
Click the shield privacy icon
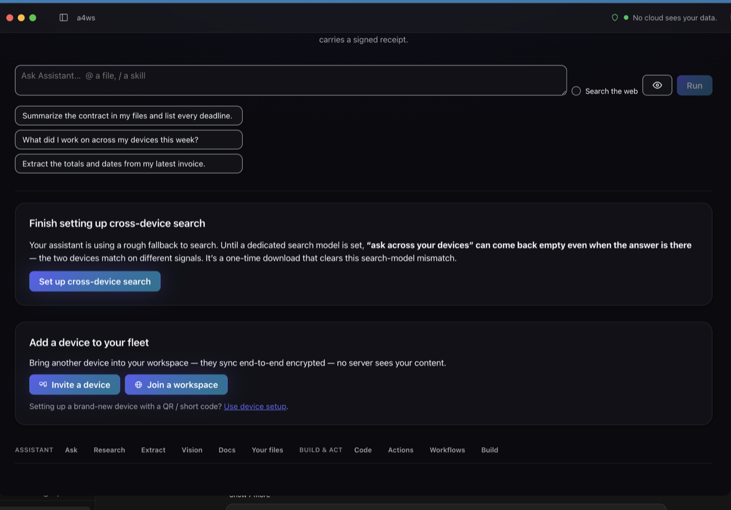(x=615, y=18)
